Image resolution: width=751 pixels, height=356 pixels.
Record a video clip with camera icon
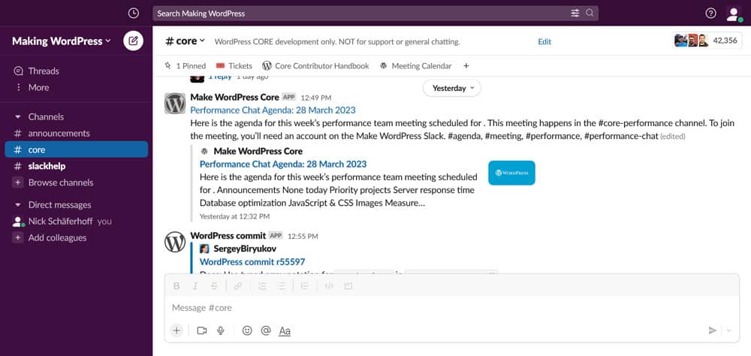pyautogui.click(x=202, y=330)
